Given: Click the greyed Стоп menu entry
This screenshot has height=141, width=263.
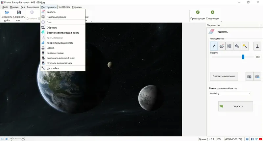Looking at the screenshot, I should (63, 22).
